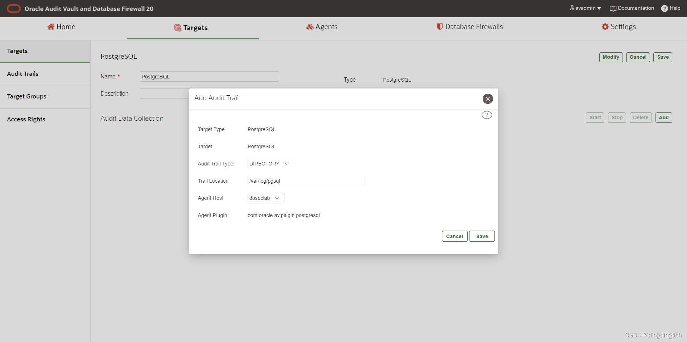Open the Documentation link
This screenshot has width=687, height=342.
point(632,8)
